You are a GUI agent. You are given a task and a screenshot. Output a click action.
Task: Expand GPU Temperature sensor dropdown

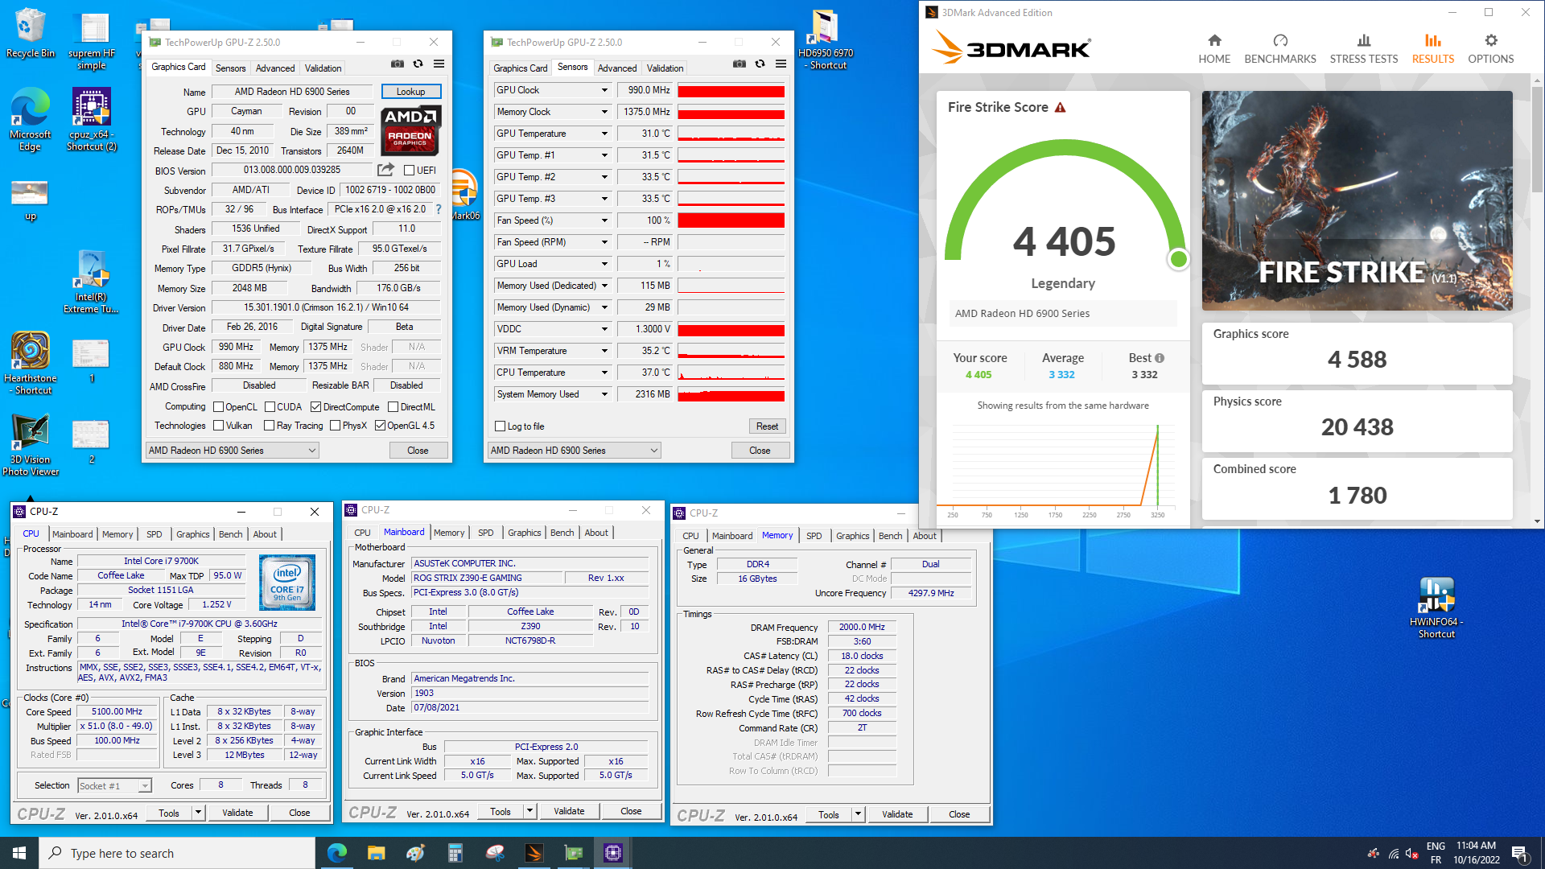[604, 134]
